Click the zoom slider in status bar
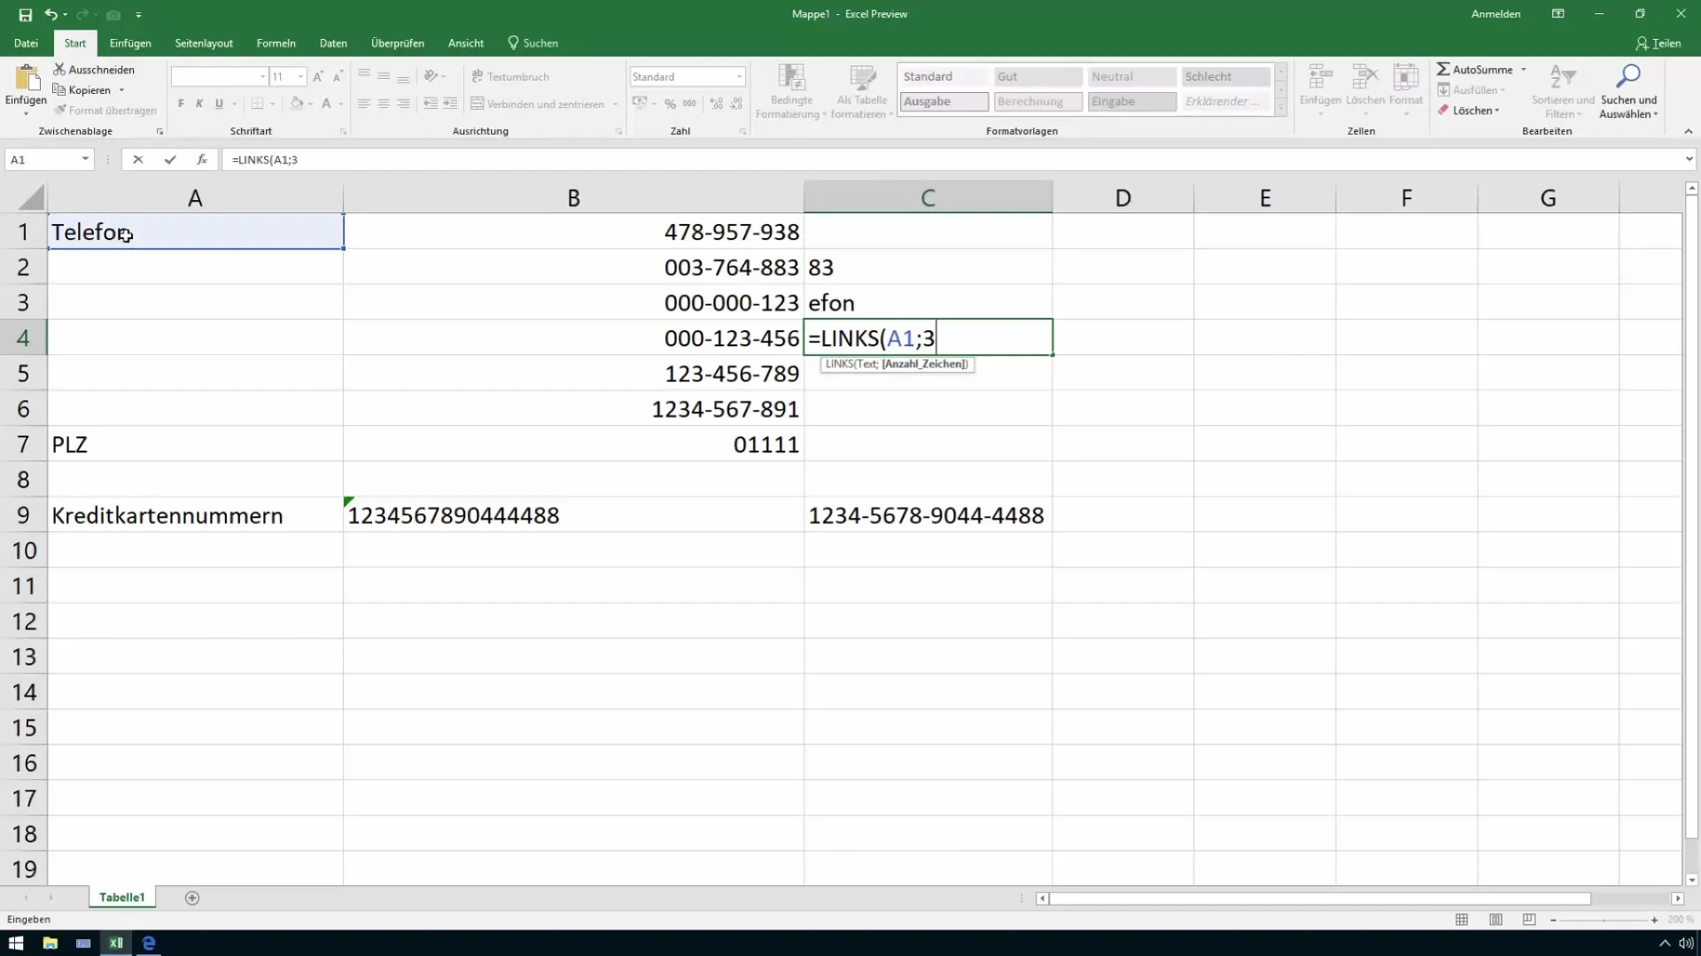Viewport: 1701px width, 956px height. click(x=1604, y=920)
